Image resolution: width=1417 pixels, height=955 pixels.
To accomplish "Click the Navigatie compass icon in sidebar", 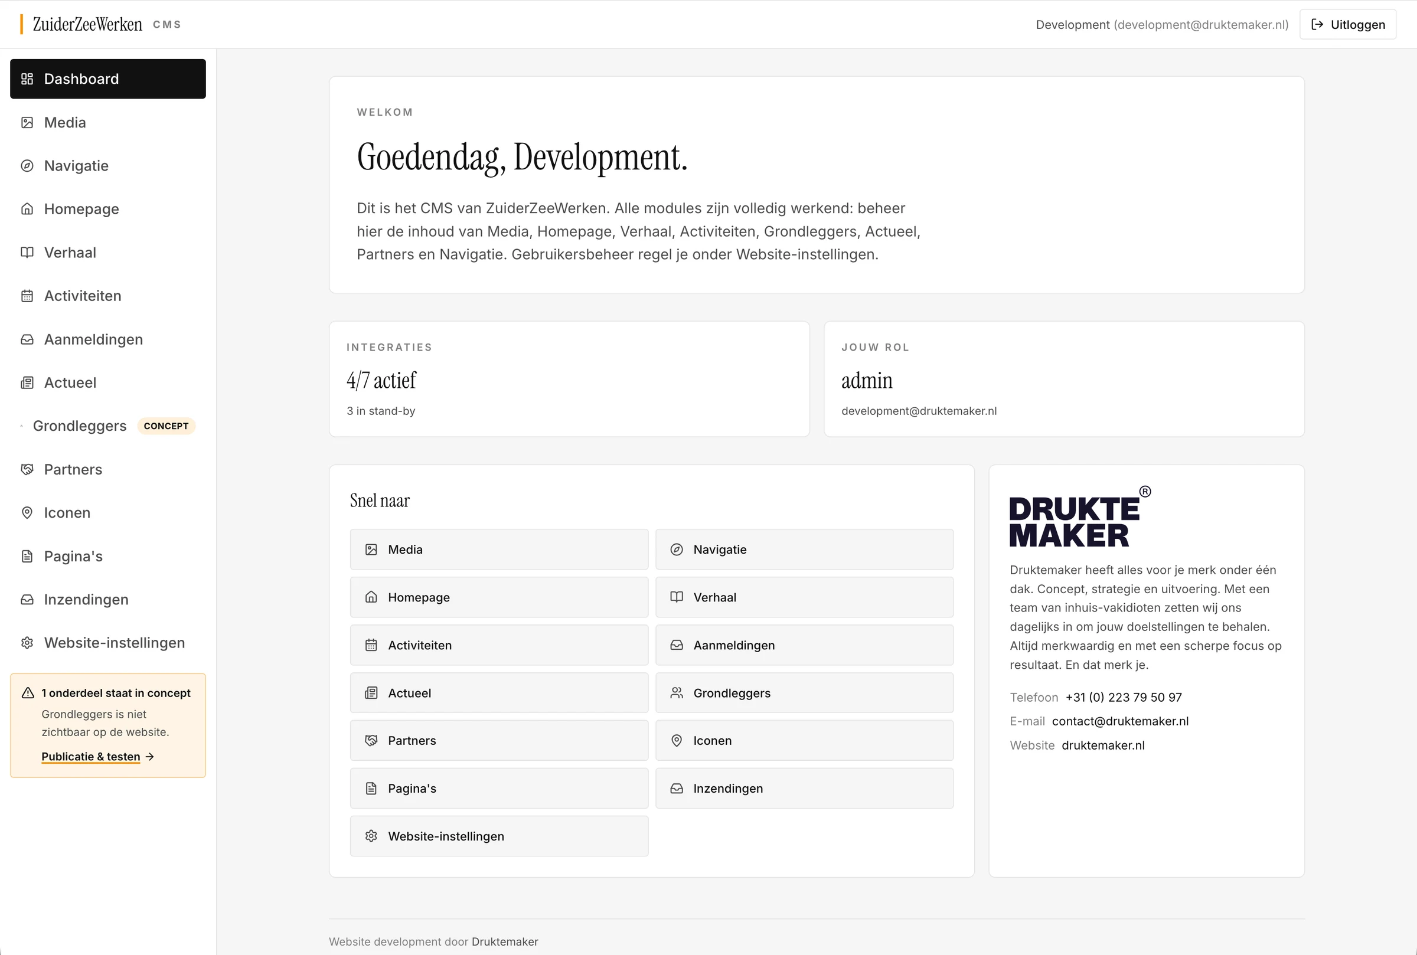I will [27, 166].
